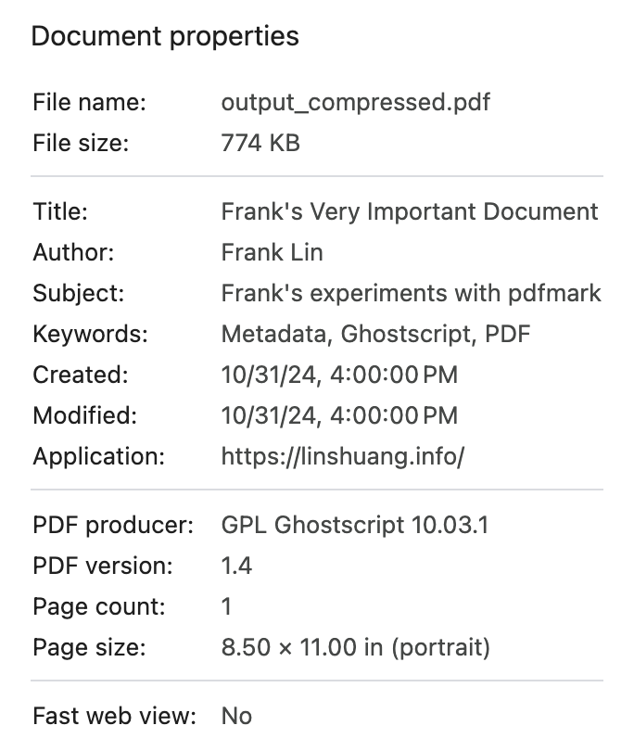Click the GPL Ghostscript 10.03.1 producer value
Screen dimensions: 634x751
click(354, 526)
